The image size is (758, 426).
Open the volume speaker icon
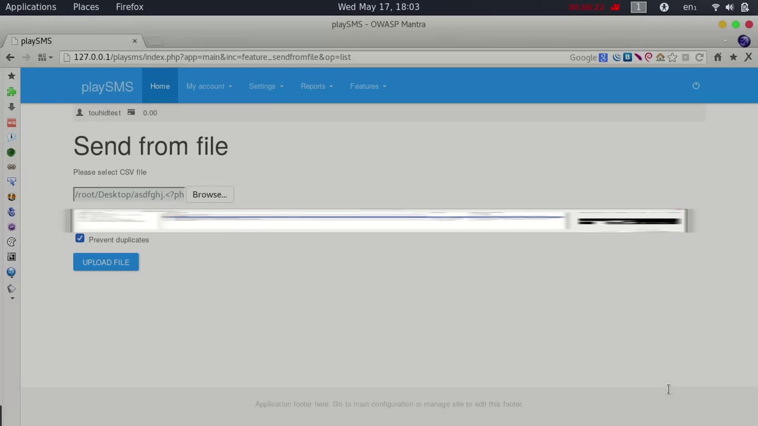coord(730,7)
